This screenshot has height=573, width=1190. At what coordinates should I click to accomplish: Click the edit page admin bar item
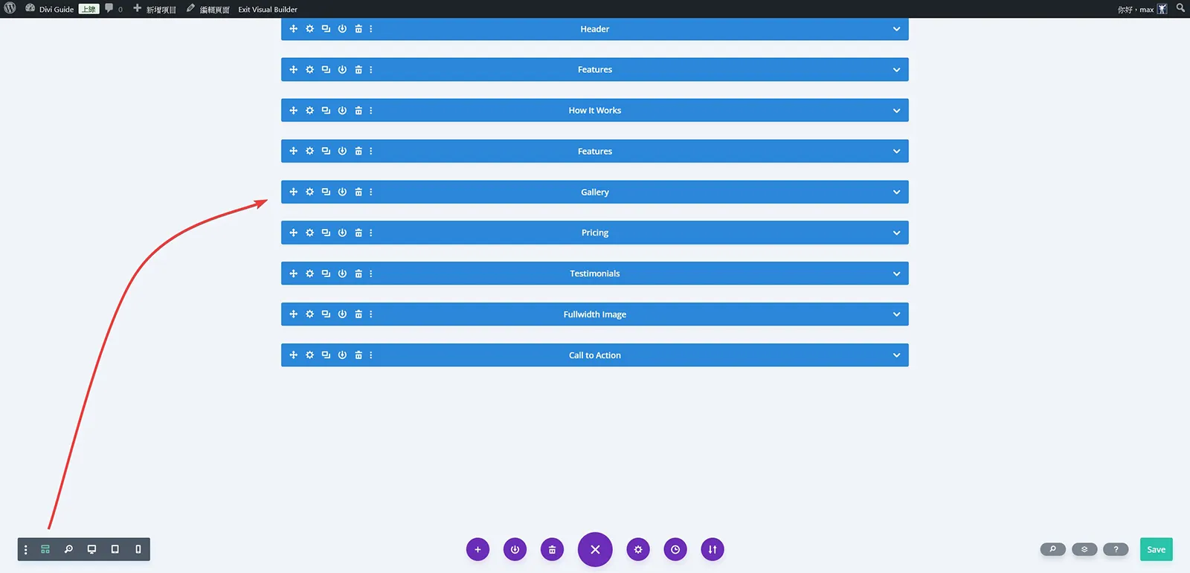point(208,9)
